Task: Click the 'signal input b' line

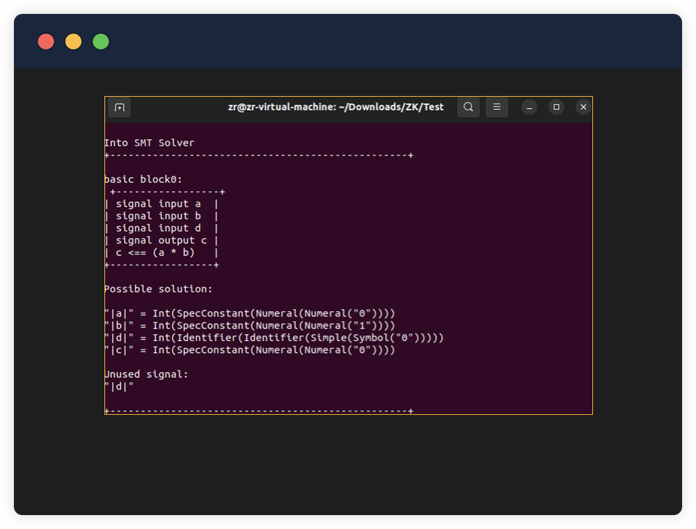Action: (159, 216)
